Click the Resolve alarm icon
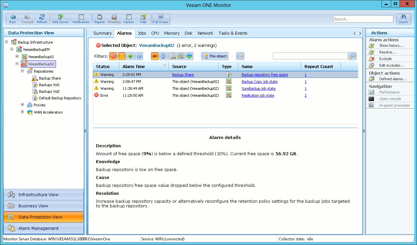Screen dimensions: 417x245 [x=372, y=52]
